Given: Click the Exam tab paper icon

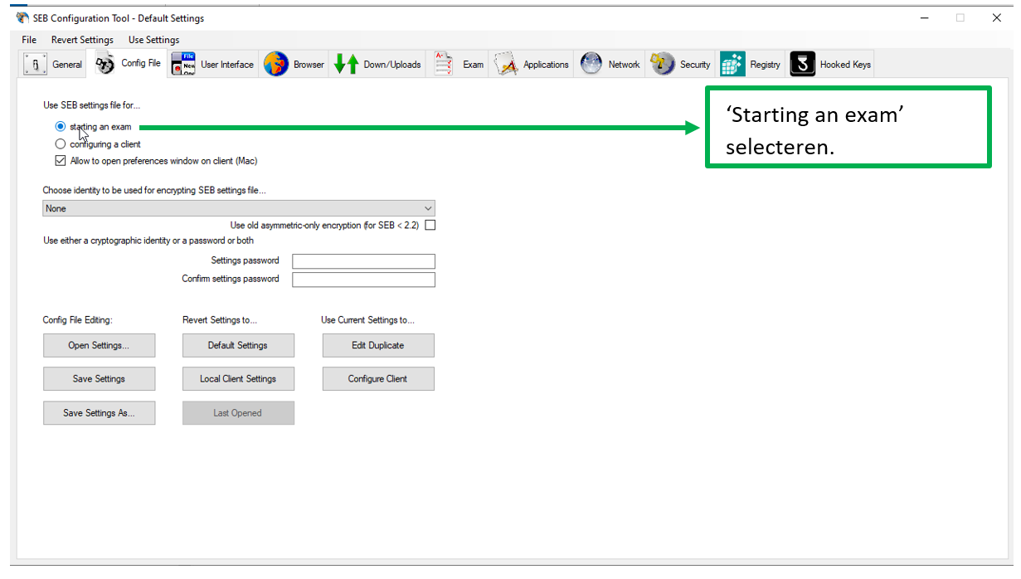Looking at the screenshot, I should tap(444, 64).
